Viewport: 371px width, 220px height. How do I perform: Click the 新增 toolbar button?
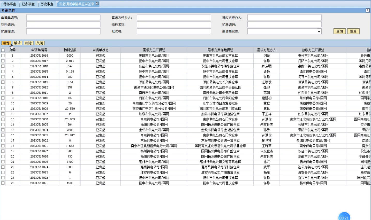click(6, 43)
